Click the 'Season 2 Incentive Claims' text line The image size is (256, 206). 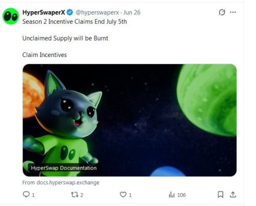75,22
